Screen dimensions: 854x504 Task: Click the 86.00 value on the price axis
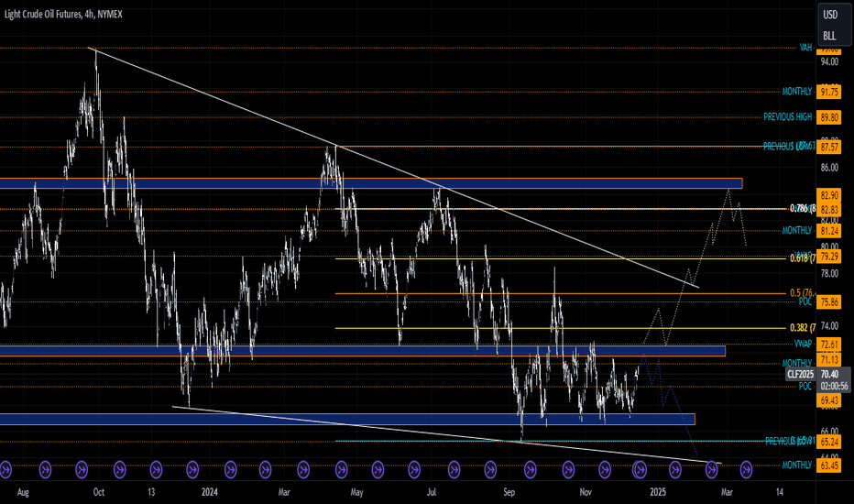(829, 168)
